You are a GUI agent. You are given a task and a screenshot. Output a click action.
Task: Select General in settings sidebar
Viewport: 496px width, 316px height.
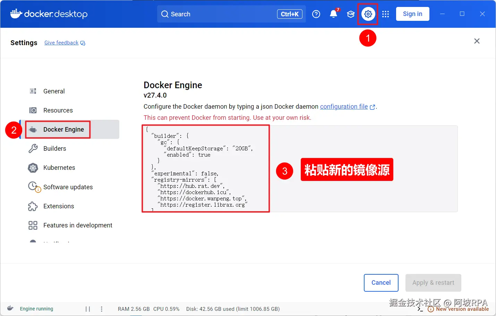click(70, 91)
